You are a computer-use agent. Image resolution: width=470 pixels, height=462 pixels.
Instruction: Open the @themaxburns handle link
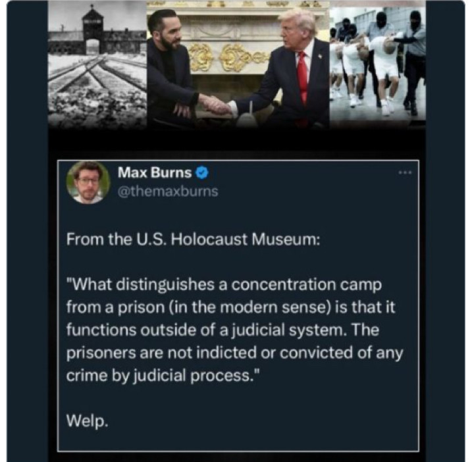[x=168, y=192]
